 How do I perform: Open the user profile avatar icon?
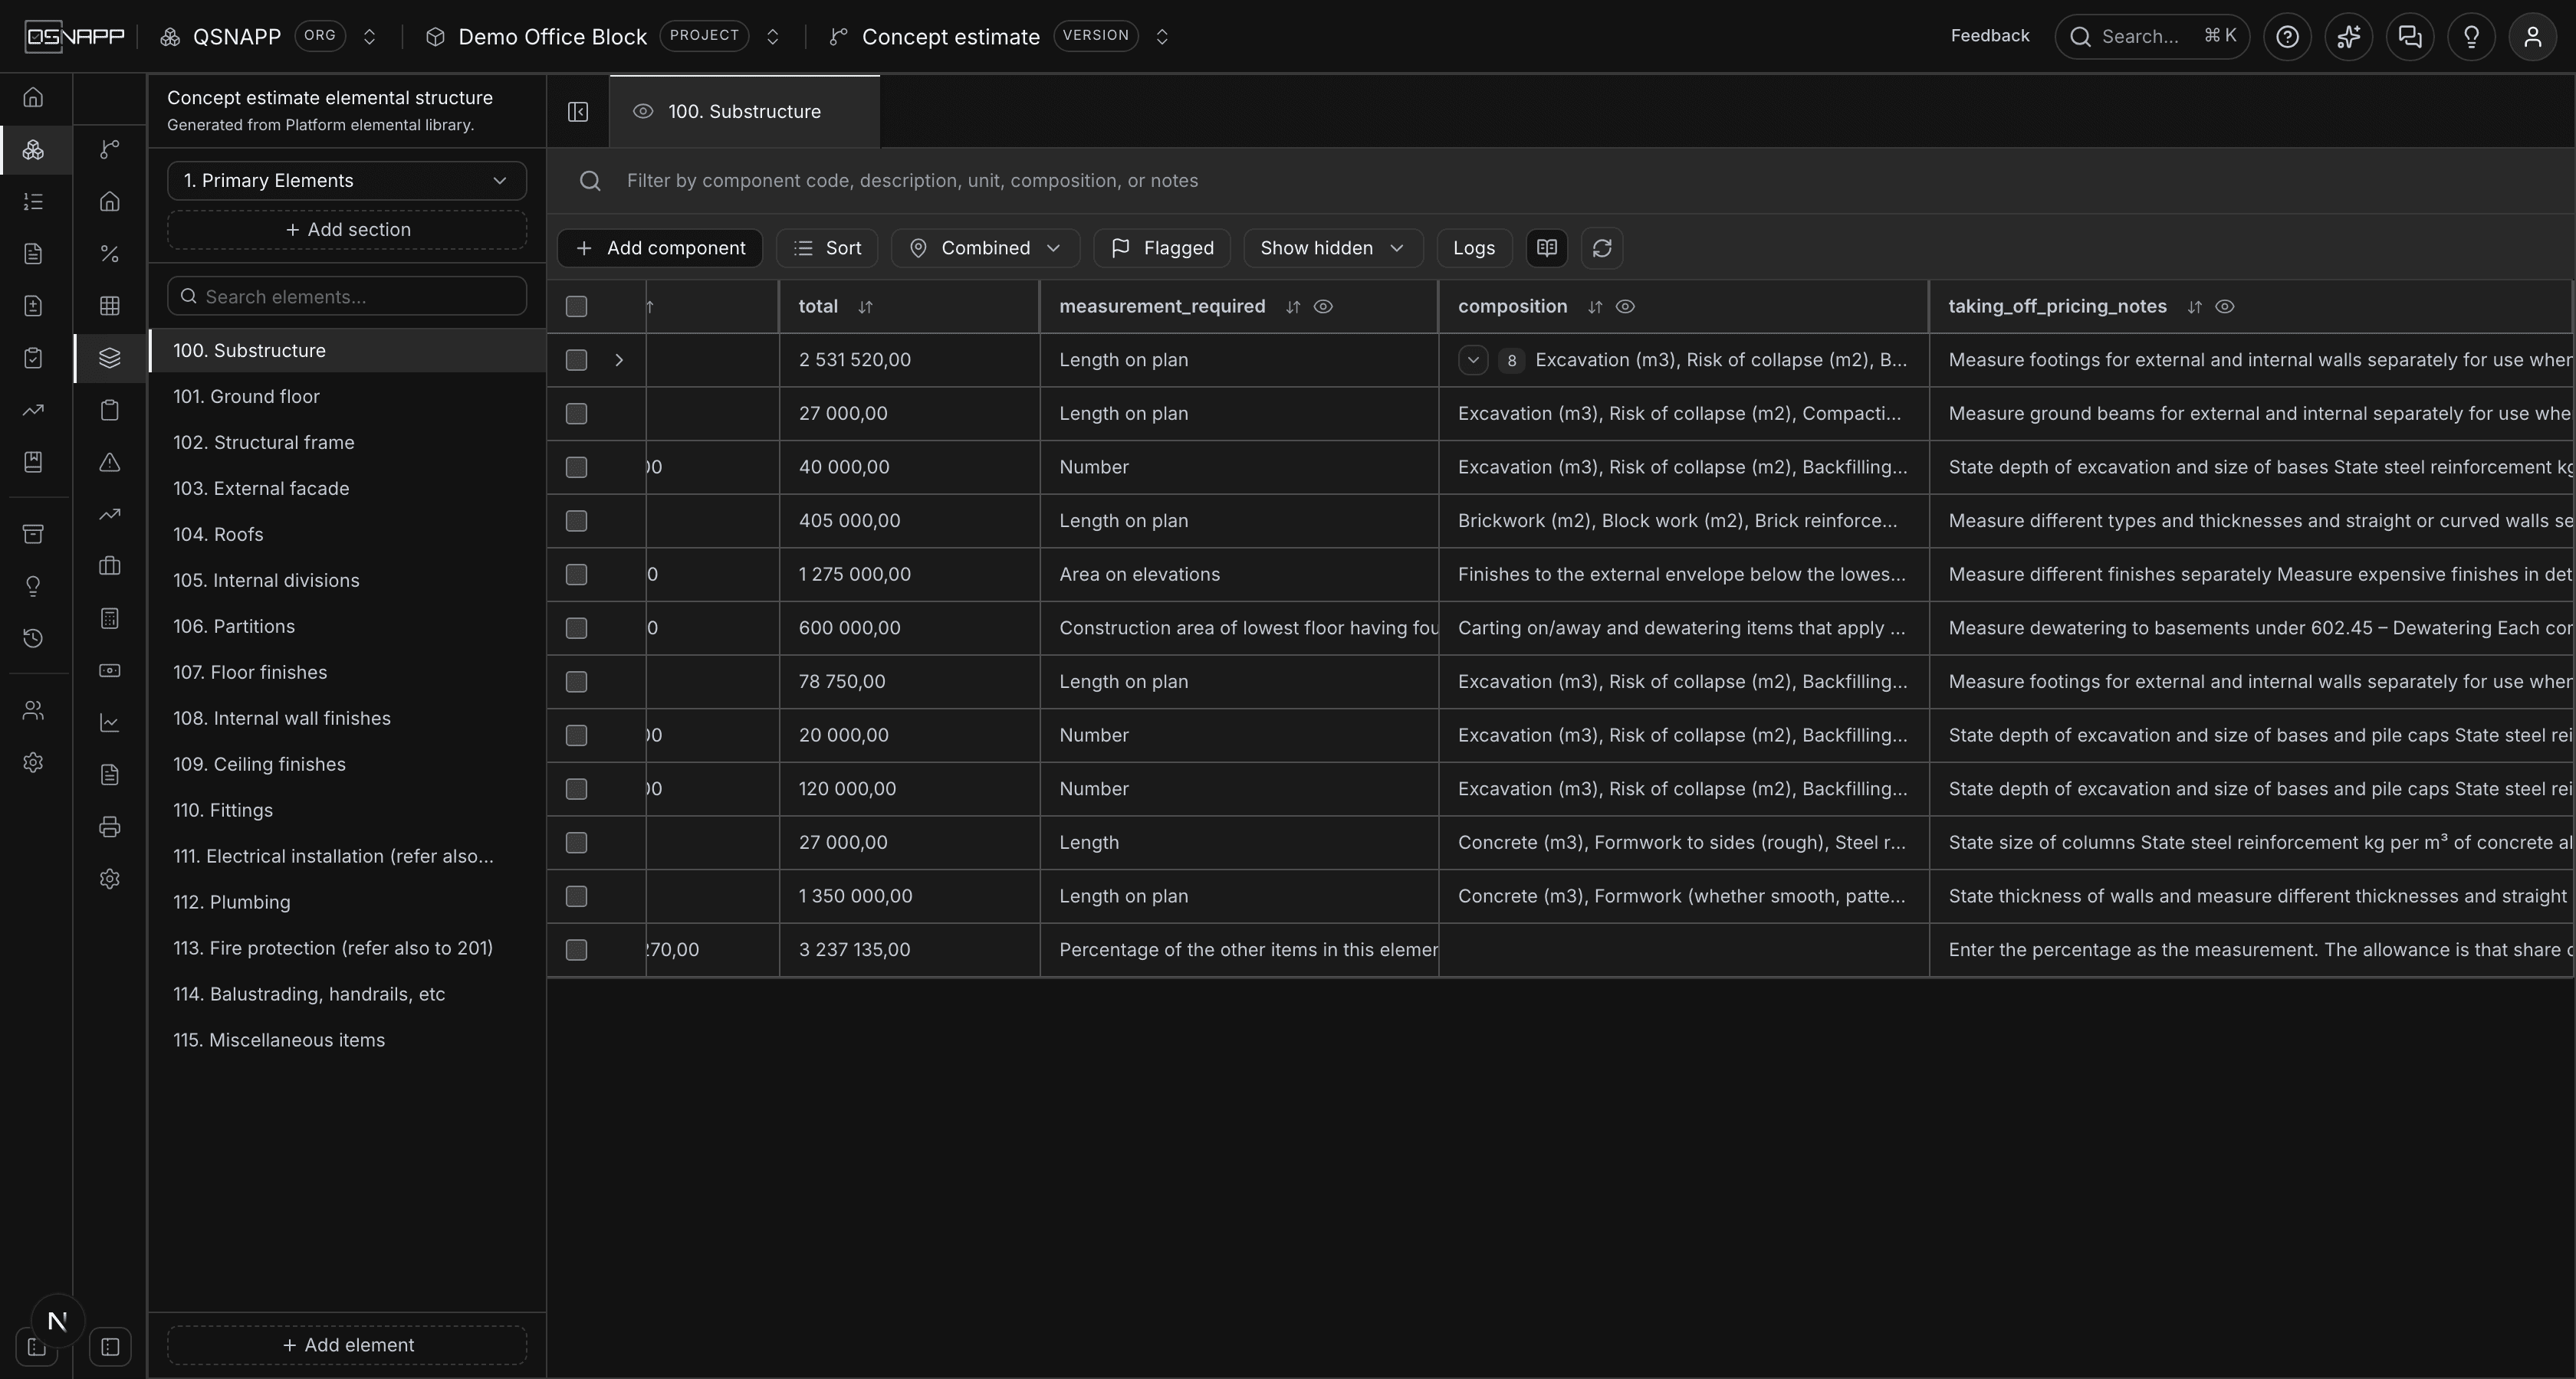2532,37
